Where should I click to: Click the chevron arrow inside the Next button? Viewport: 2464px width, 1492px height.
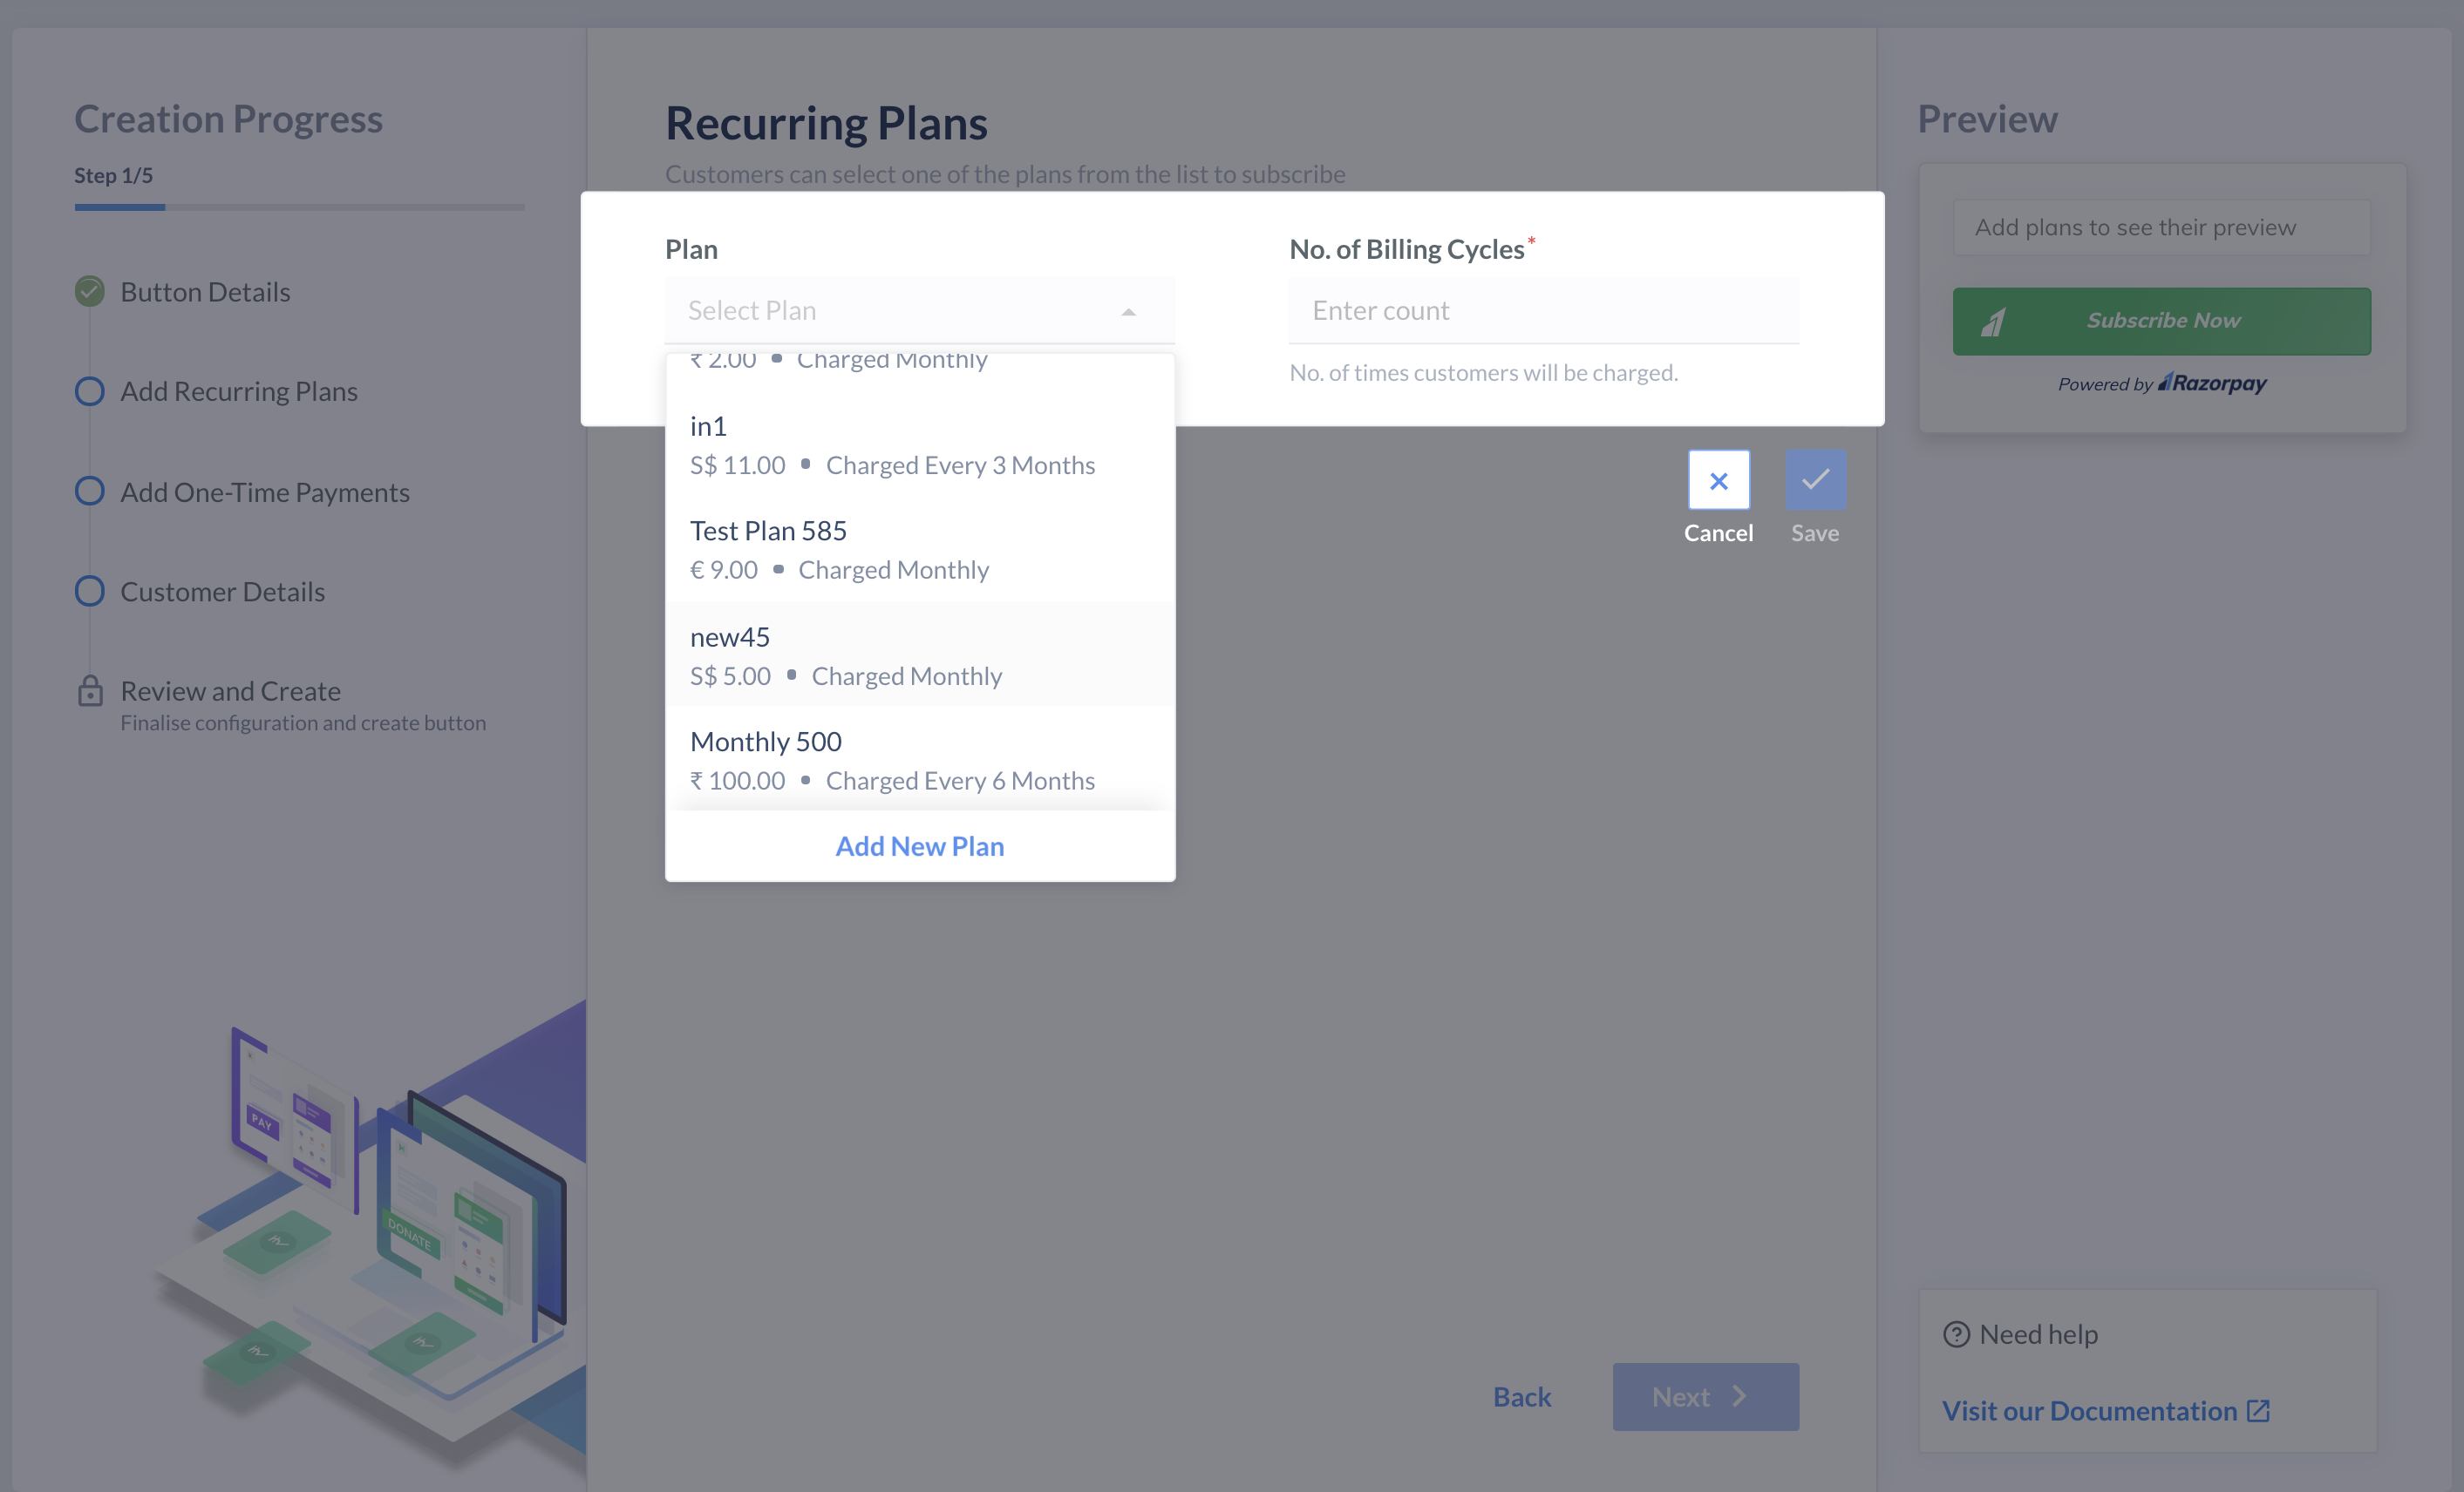(x=1738, y=1396)
